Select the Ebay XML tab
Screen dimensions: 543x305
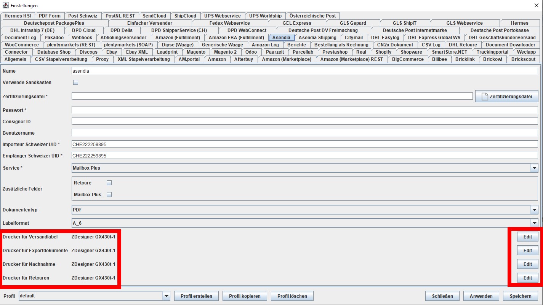coord(137,52)
